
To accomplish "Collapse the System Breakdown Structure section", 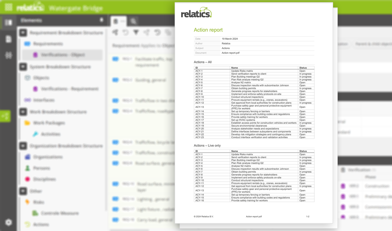I will (x=23, y=67).
